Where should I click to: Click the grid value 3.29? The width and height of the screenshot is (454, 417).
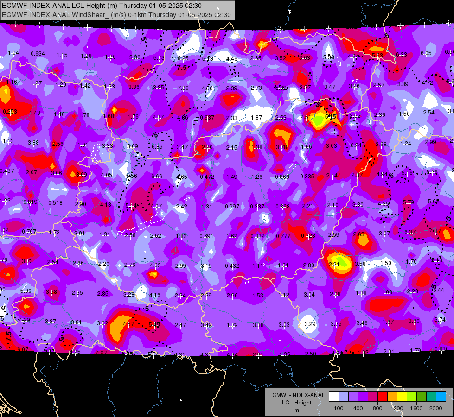[x=310, y=324]
